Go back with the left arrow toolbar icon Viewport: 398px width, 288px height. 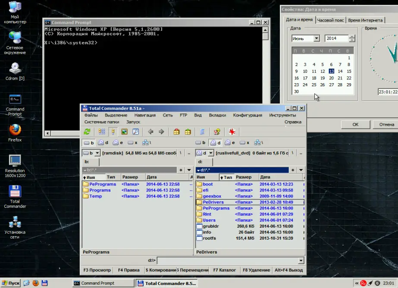coord(150,131)
